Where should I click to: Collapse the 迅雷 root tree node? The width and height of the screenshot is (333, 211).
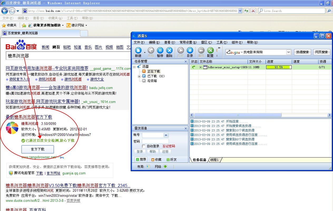pos(134,67)
